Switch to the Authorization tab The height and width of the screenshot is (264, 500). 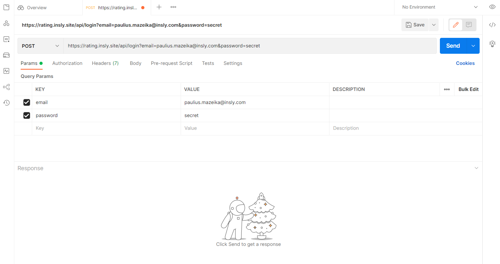pyautogui.click(x=67, y=63)
